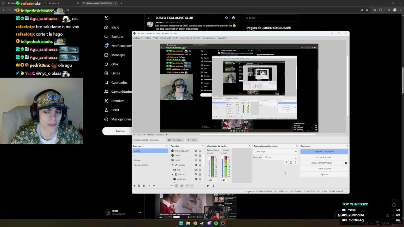Viewport: 404px width, 227px height.
Task: Go back with arrow beside JOSEO EXCLUSIVE CLUB
Action: click(x=149, y=18)
